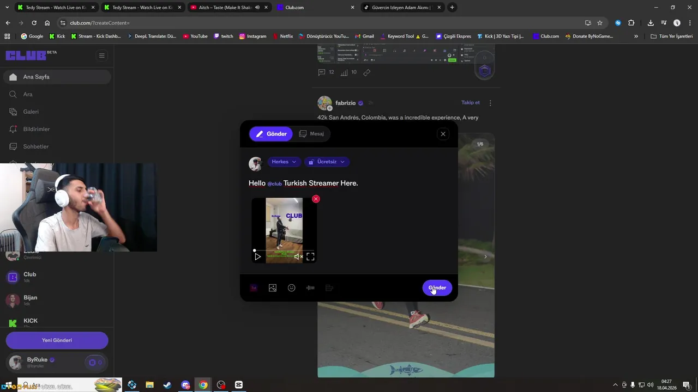The width and height of the screenshot is (698, 392).
Task: Click the Yeni Gönderi button
Action: (57, 340)
